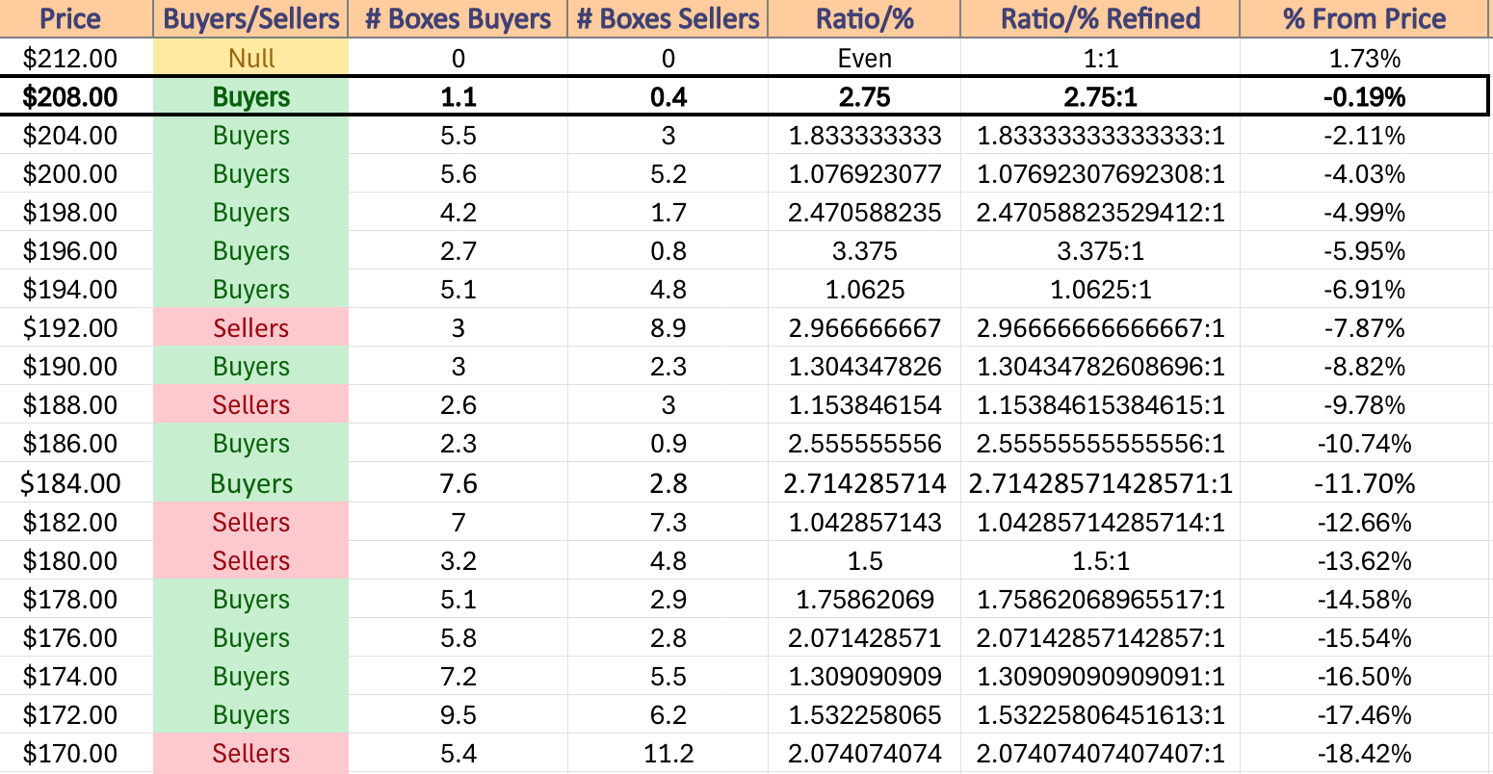
Task: Select the 1.07692307692308:1 refined cell
Action: click(x=1100, y=173)
